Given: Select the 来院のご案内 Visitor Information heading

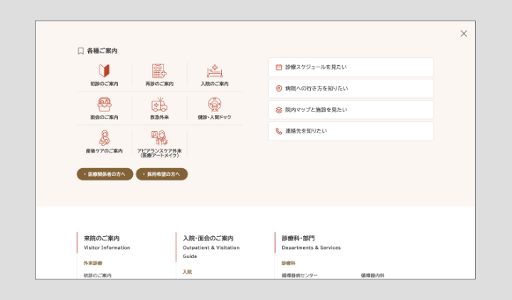Looking at the screenshot, I should click(x=102, y=239).
